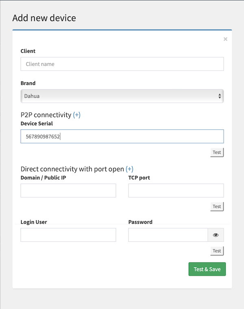
Task: Focus the Login User input
Action: pyautogui.click(x=68, y=235)
